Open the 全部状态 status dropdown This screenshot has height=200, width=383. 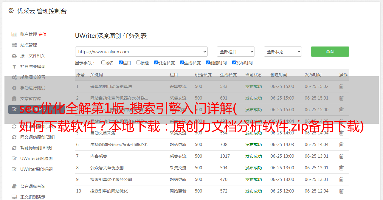click(283, 52)
